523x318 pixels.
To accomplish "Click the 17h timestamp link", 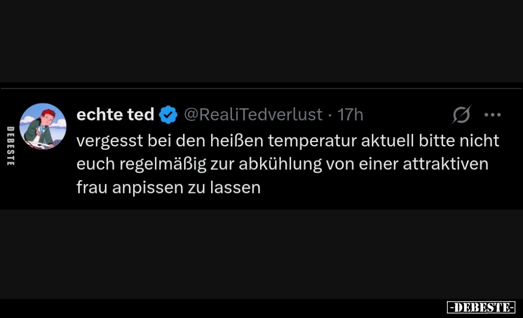I will pyautogui.click(x=351, y=114).
